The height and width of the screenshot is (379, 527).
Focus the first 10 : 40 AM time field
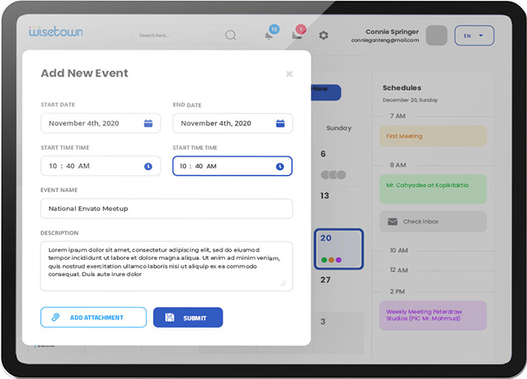(x=100, y=165)
